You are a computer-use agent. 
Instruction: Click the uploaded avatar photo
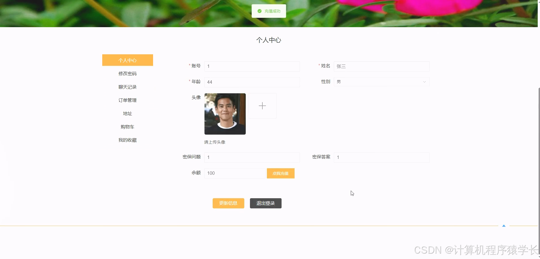225,114
